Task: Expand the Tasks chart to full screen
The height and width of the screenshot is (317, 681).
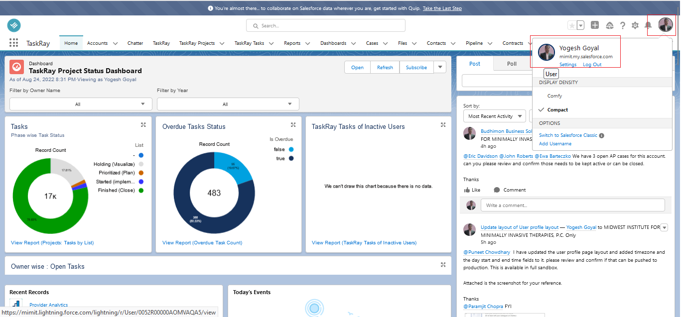Action: coord(143,125)
